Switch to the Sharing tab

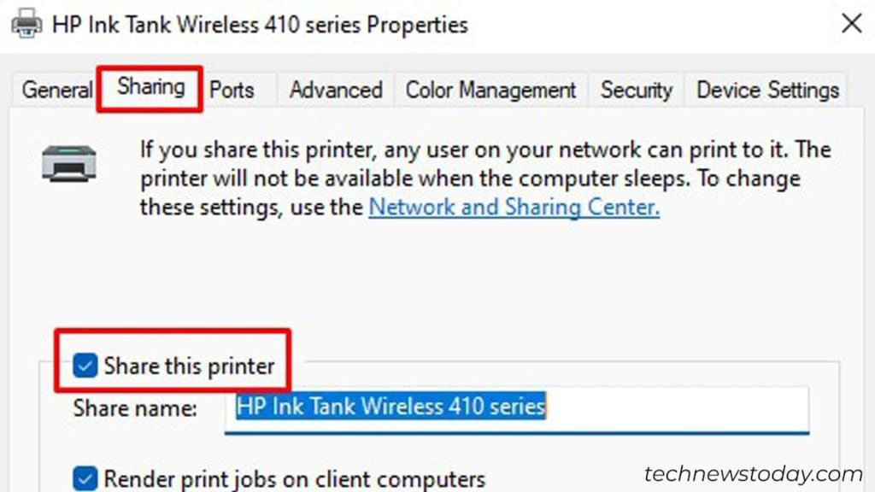tap(150, 88)
